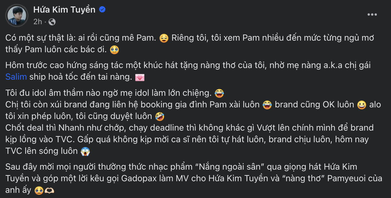Open the Hứa Kim Tuyền profile name link
391x198 pixels.
pyautogui.click(x=64, y=10)
